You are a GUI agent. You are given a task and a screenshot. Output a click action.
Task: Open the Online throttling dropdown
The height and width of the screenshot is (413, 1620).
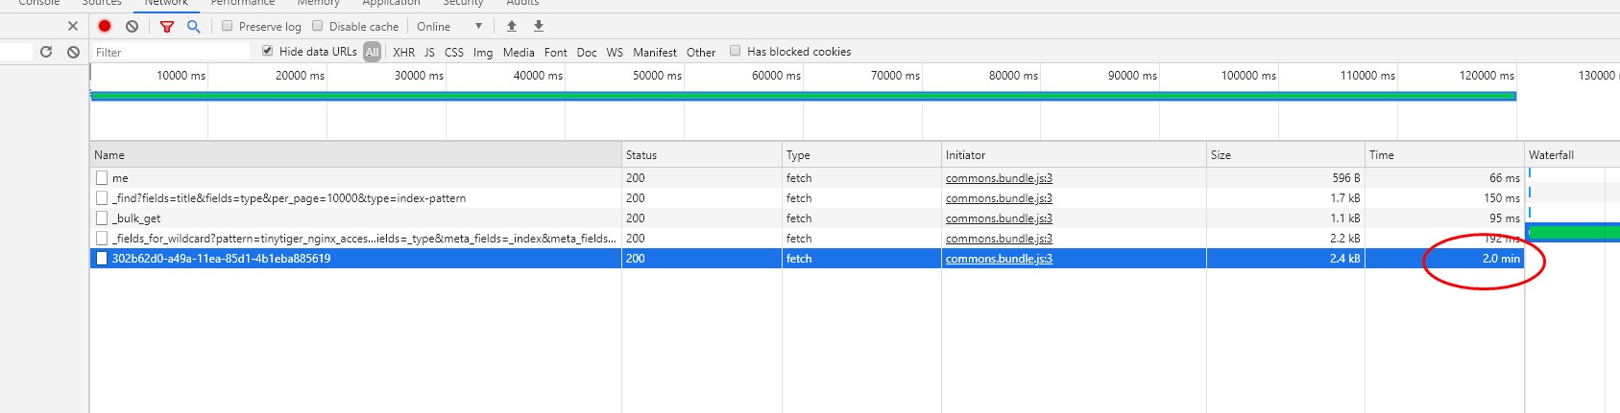449,26
